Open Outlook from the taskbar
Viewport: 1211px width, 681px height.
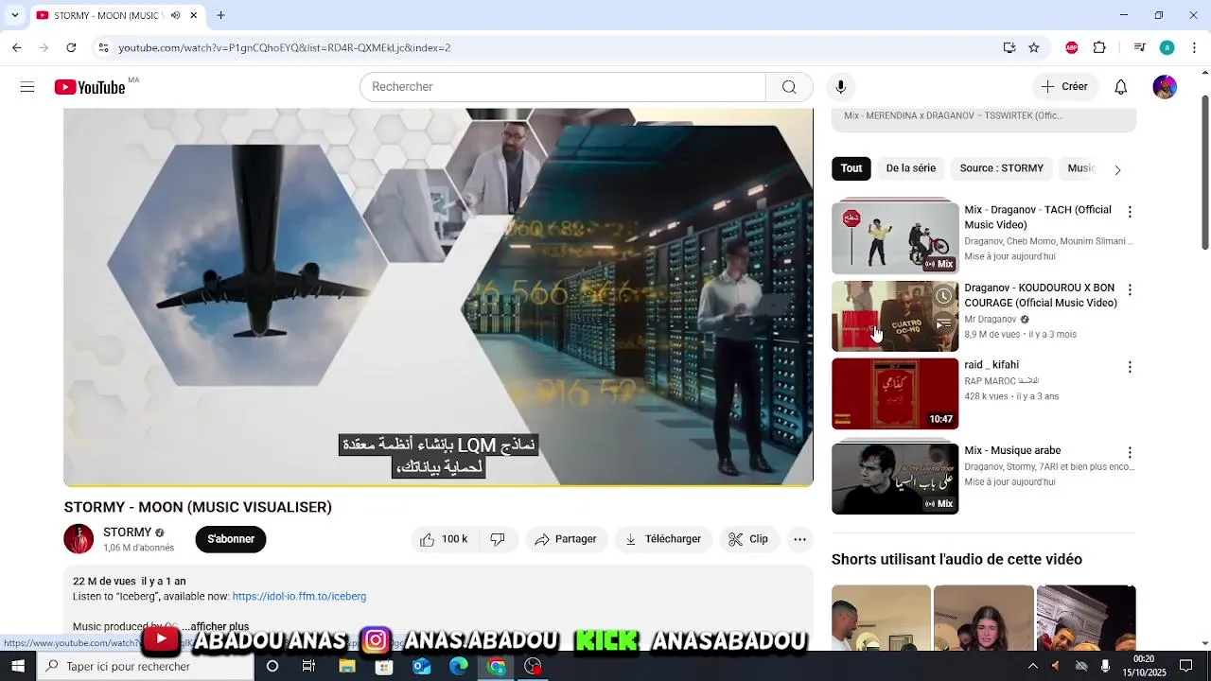[x=421, y=666]
